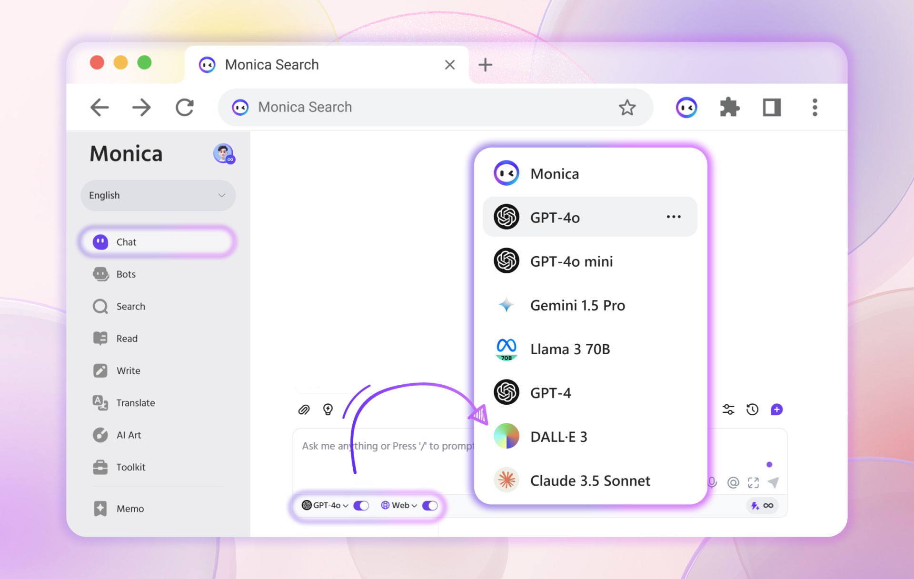The width and height of the screenshot is (914, 579).
Task: Go to AI Art in the sidebar
Action: pos(129,435)
